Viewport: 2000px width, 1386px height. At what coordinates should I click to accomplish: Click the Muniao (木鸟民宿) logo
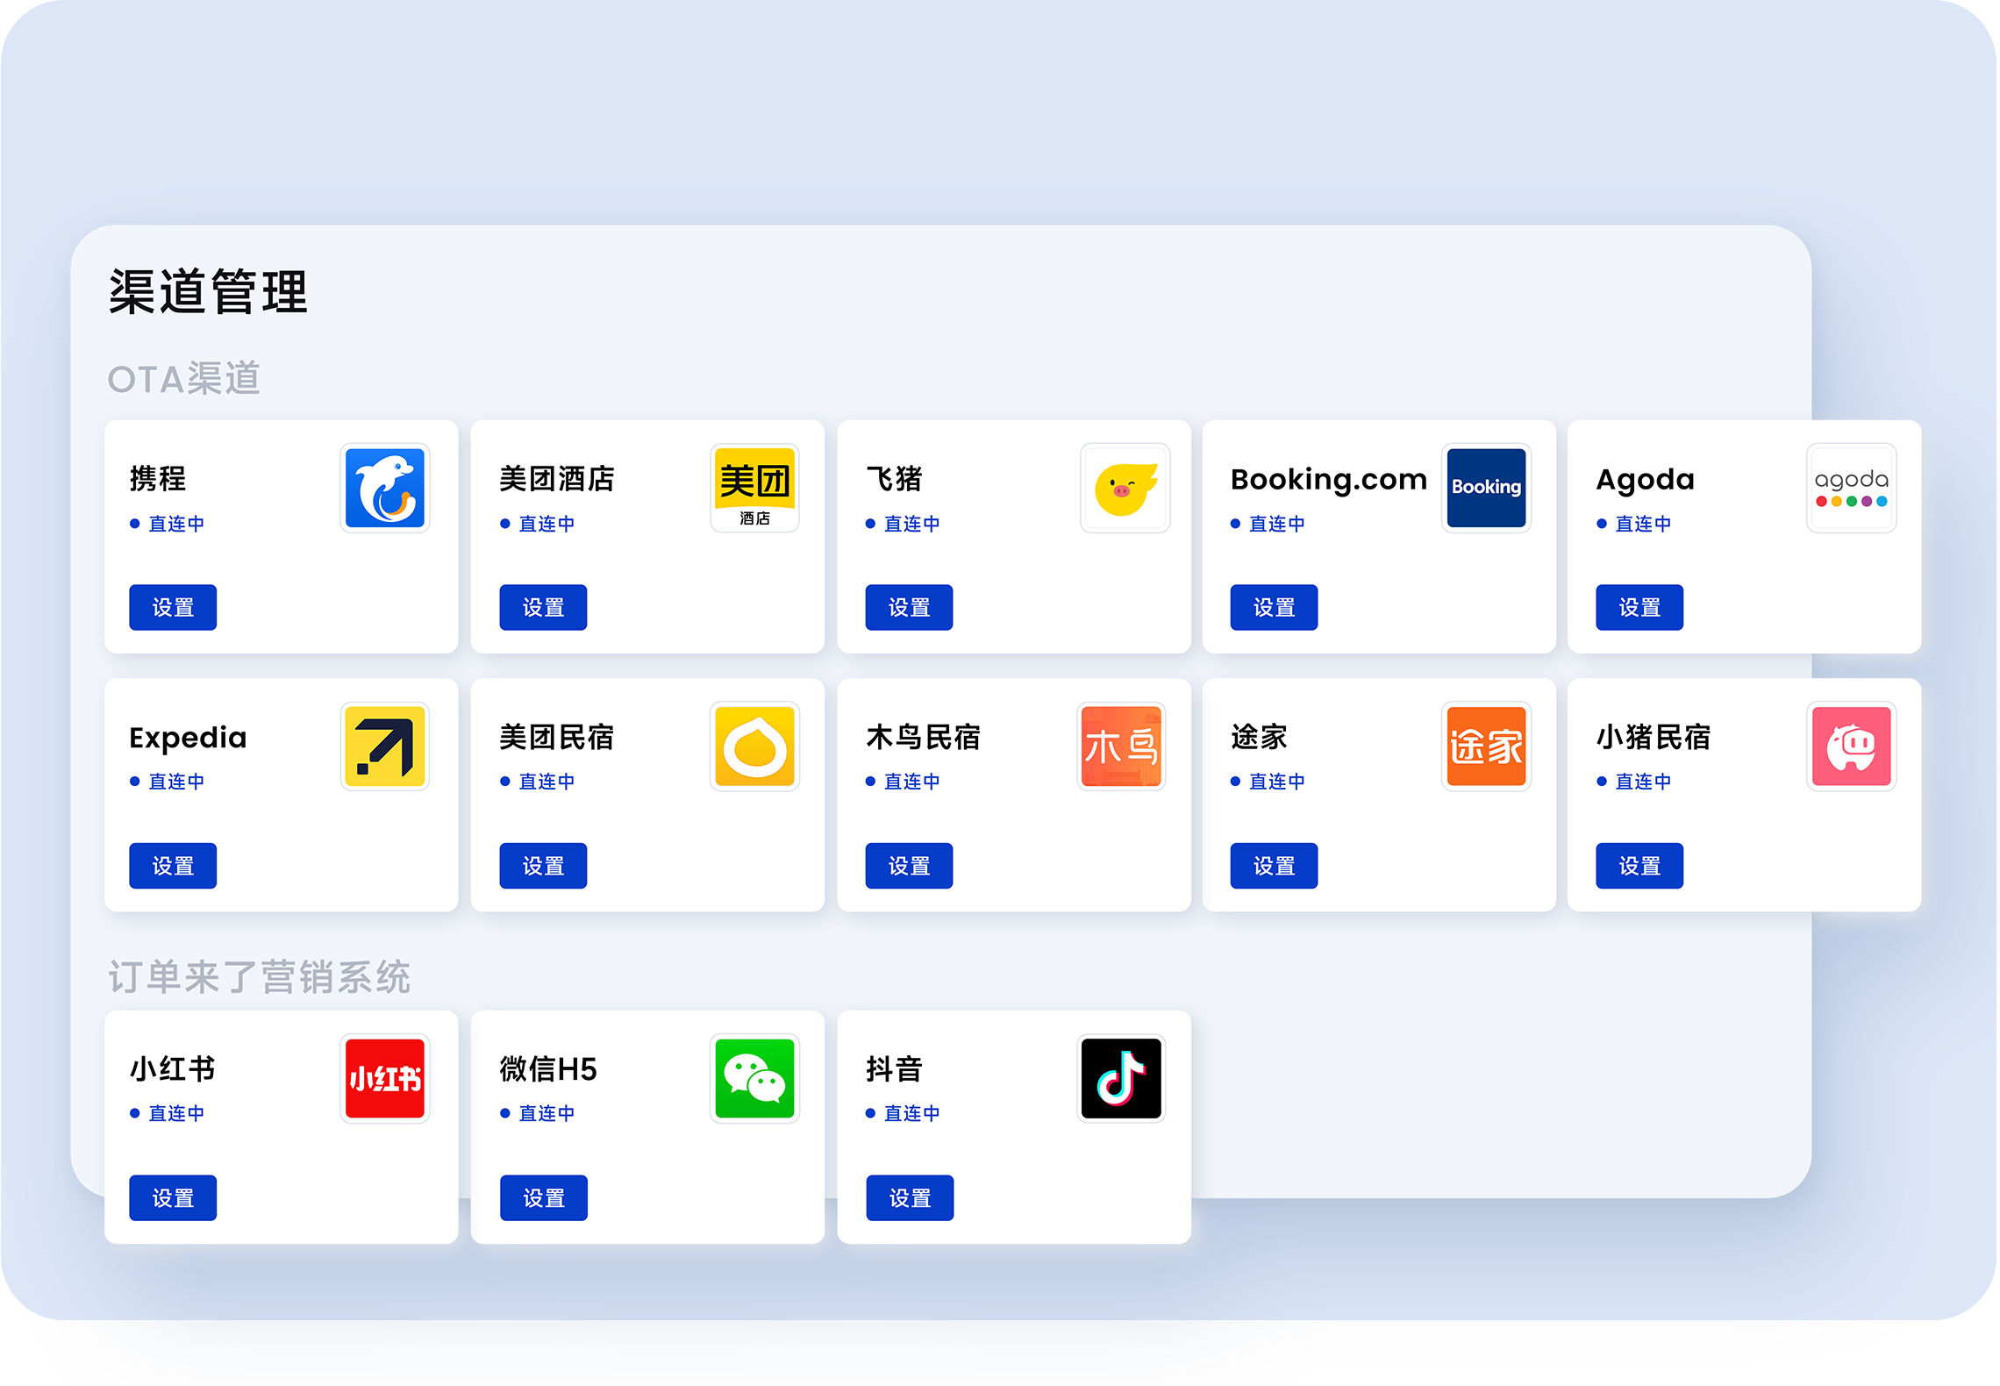1121,747
